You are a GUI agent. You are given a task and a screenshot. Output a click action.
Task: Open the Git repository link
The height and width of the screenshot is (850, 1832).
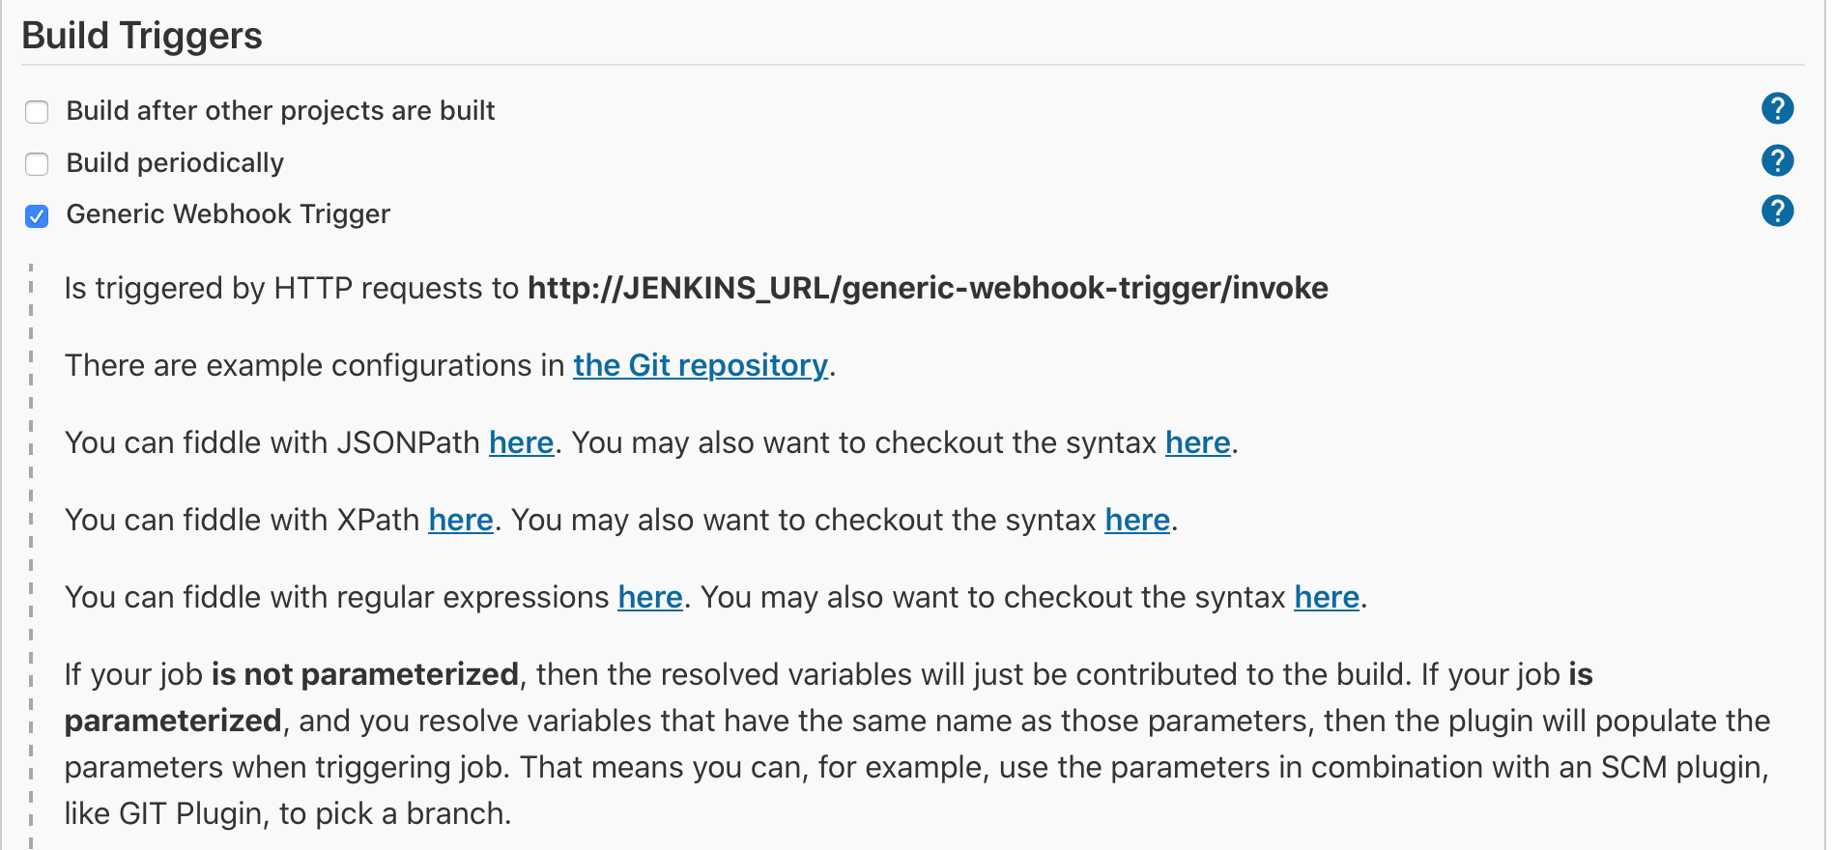(700, 366)
